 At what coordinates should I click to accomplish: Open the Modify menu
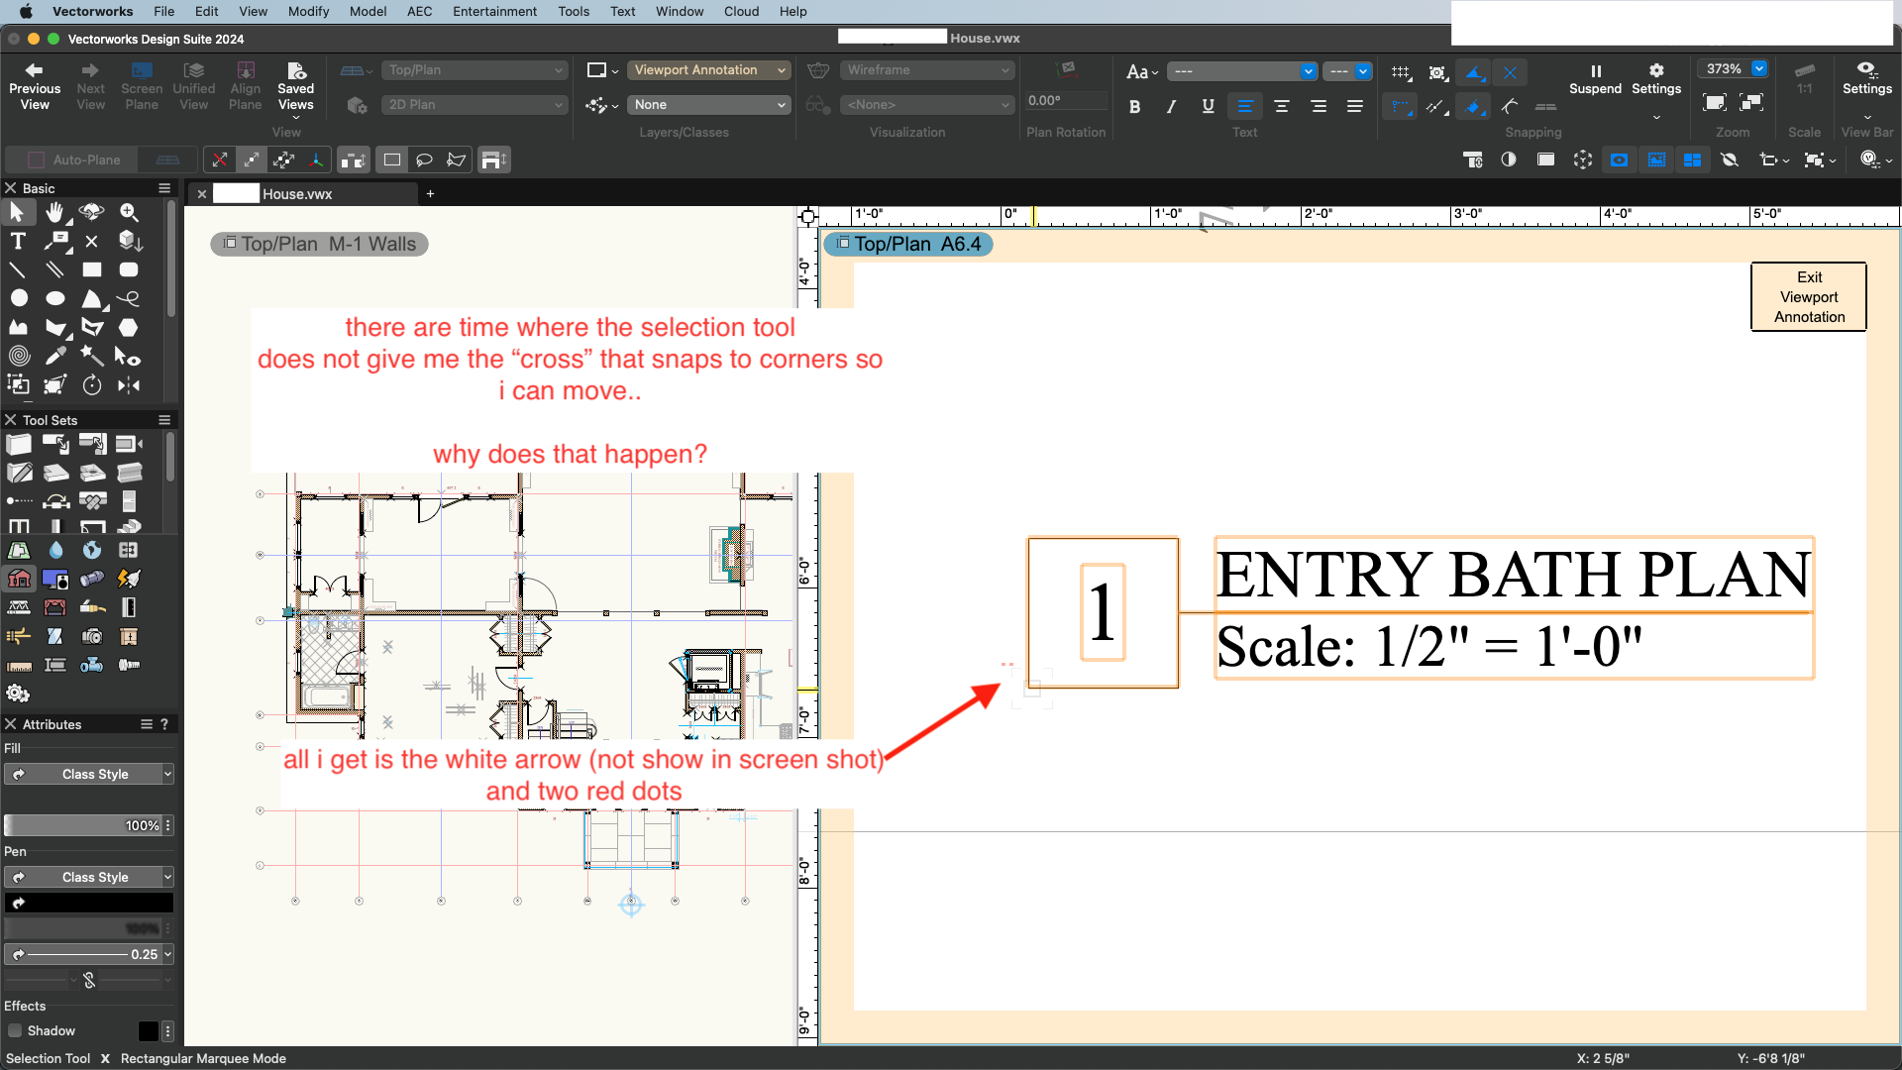pyautogui.click(x=308, y=11)
